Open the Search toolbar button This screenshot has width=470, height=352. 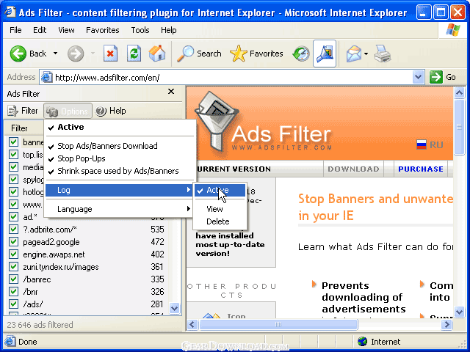tap(200, 54)
